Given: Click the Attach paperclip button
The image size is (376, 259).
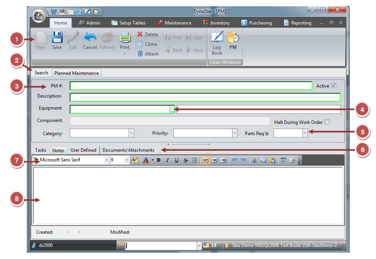Looking at the screenshot, I should 148,53.
